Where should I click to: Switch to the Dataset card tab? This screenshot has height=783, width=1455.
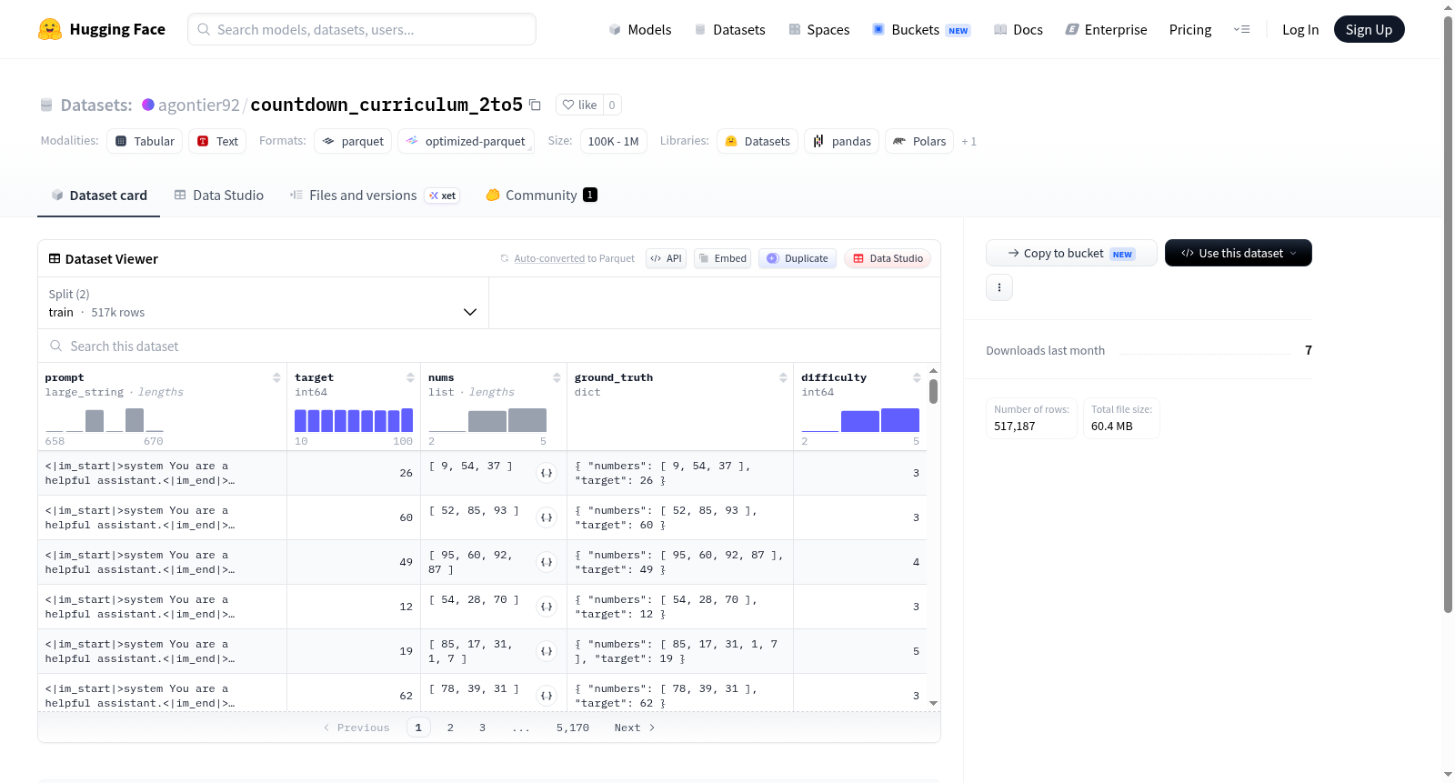(x=98, y=196)
